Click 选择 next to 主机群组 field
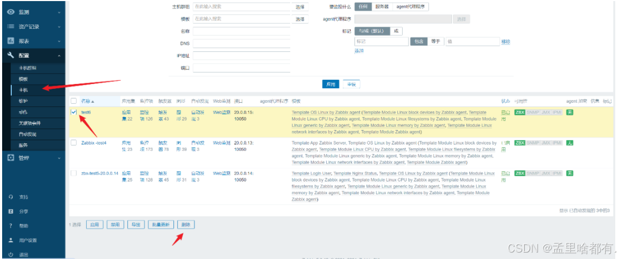Viewport: 619px width, 259px height. [300, 7]
